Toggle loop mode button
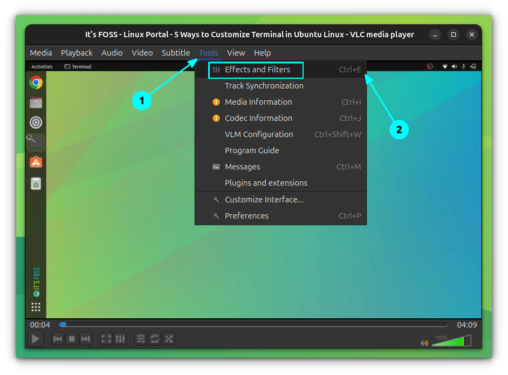 tap(155, 339)
